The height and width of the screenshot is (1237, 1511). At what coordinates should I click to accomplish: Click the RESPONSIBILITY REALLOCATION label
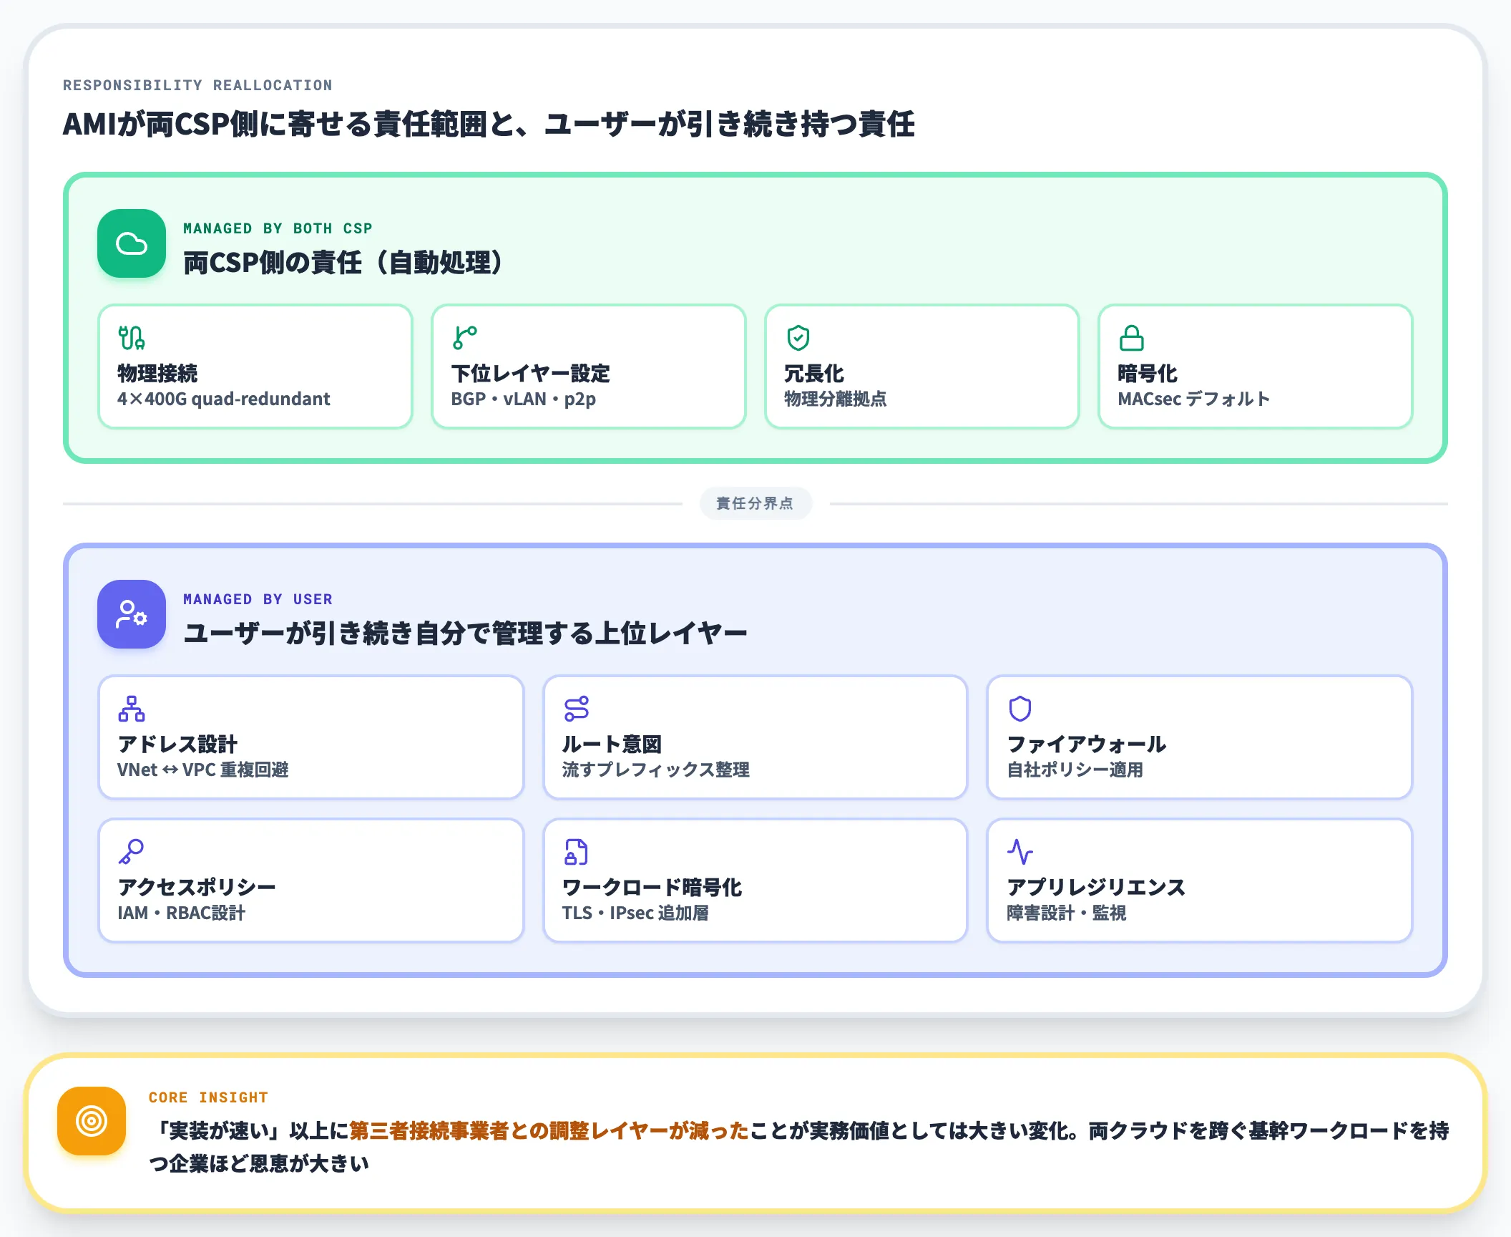tap(197, 85)
